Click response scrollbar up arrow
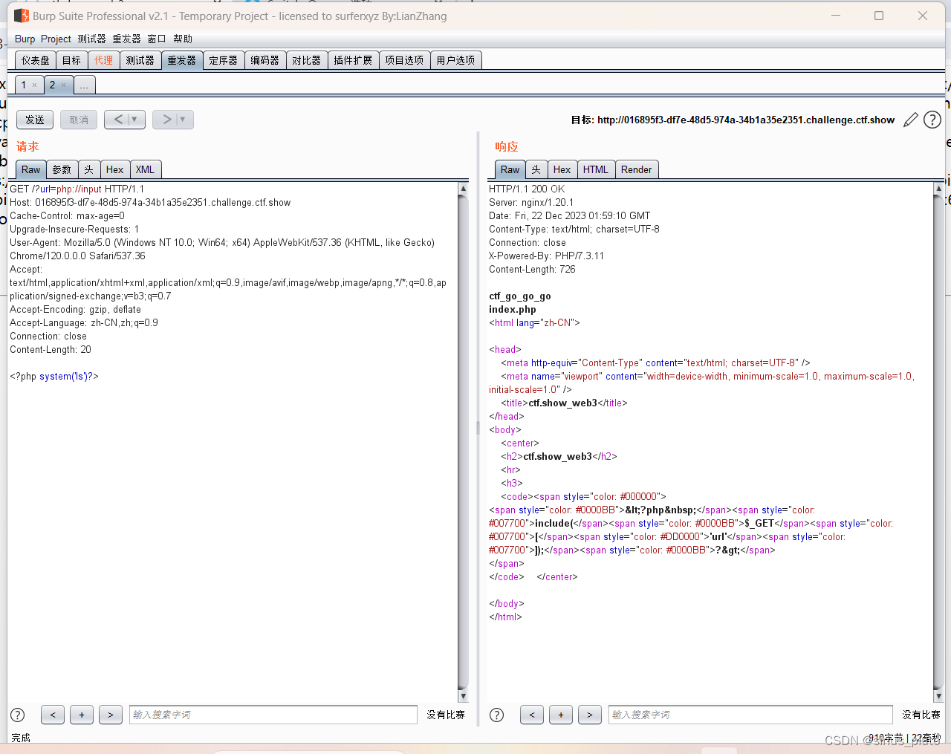 [938, 189]
